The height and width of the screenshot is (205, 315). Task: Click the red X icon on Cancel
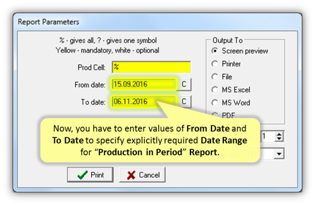(x=131, y=175)
